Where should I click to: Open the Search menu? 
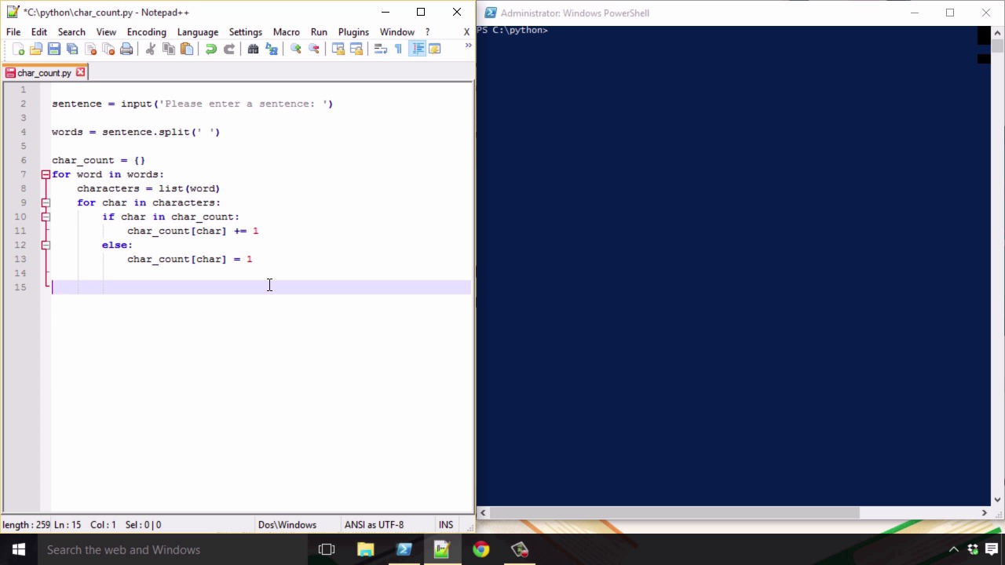click(71, 32)
